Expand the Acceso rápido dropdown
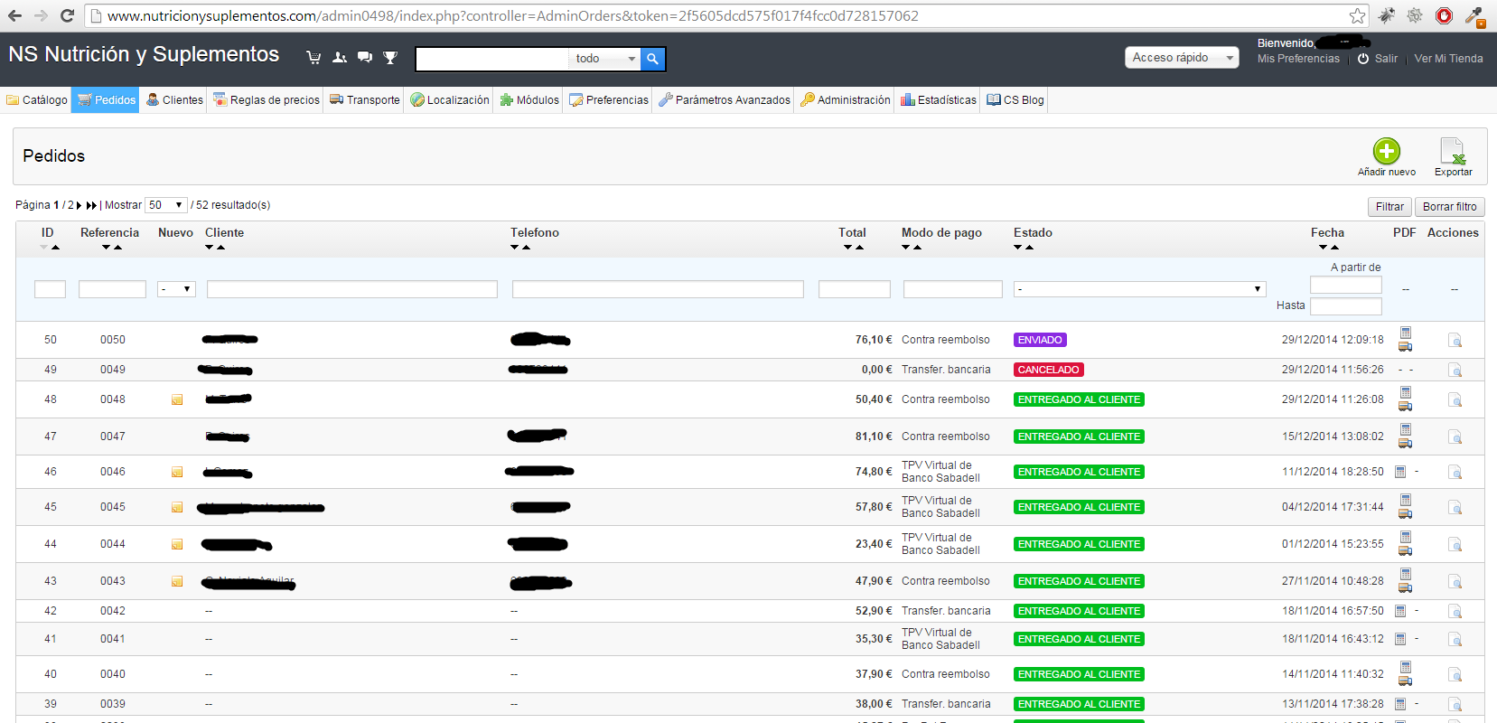This screenshot has height=723, width=1497. (x=1182, y=58)
